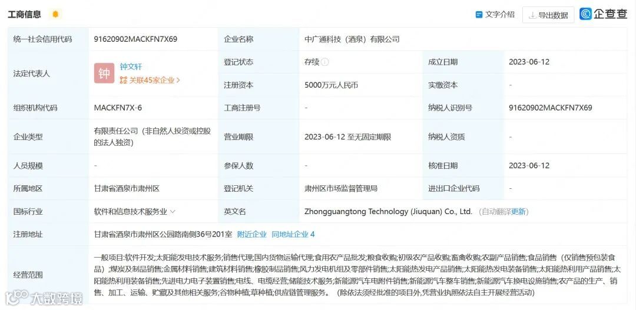The width and height of the screenshot is (636, 310).
Task: Select 核准日期 value 2023-06-12
Action: 529,165
